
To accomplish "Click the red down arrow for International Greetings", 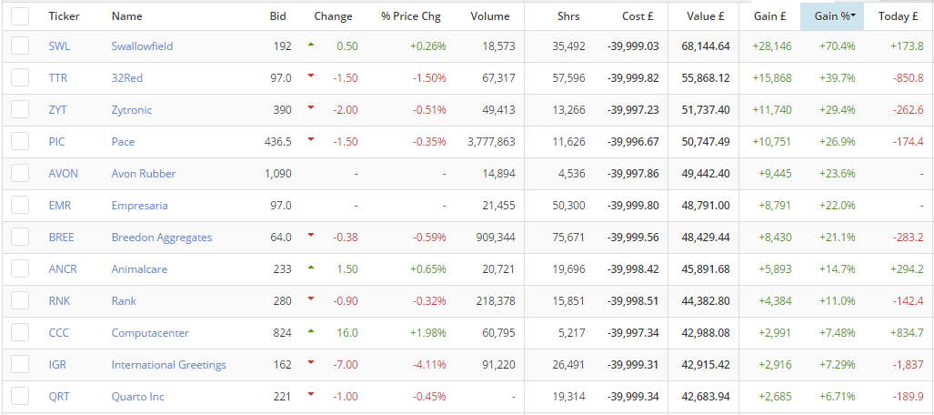I will pos(310,362).
